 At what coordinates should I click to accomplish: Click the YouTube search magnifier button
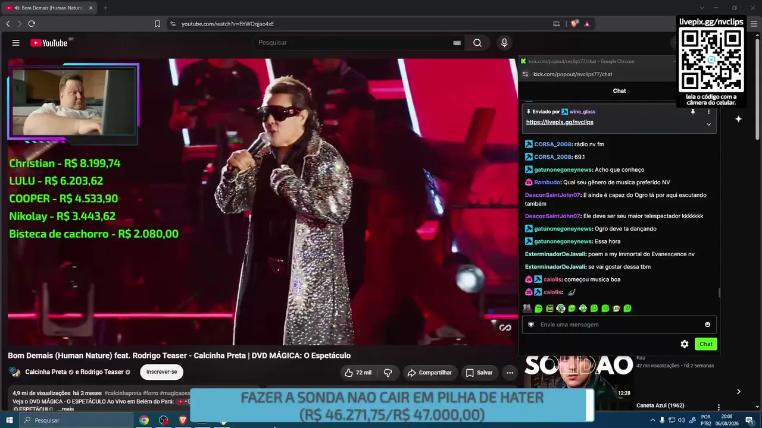(477, 43)
